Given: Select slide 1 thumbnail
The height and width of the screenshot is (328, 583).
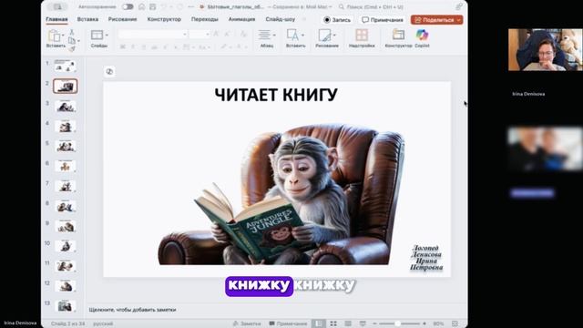Looking at the screenshot, I should pos(65,66).
